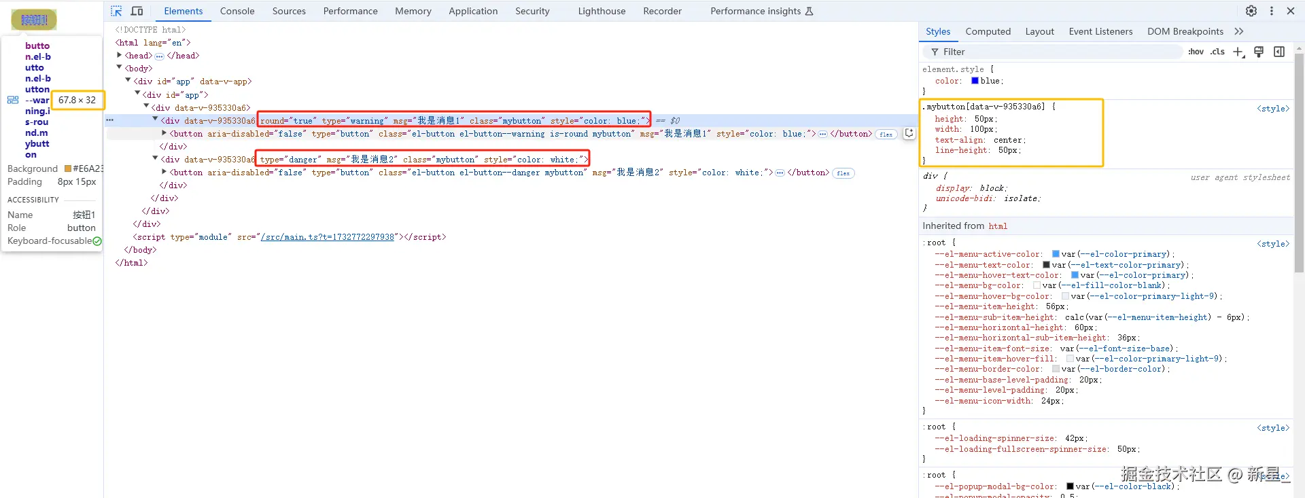
Task: Open style source link for el-loading root rule
Action: (x=1273, y=428)
